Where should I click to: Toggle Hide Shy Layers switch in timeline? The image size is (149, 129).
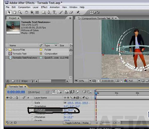pyautogui.click(x=67, y=92)
